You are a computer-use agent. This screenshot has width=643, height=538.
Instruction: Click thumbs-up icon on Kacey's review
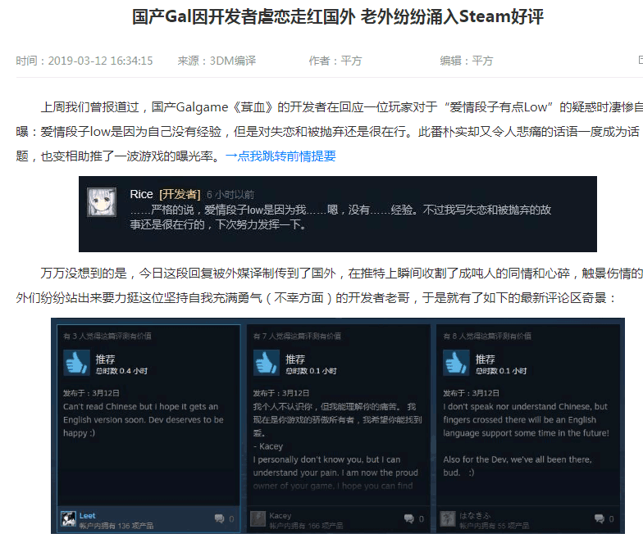coord(267,362)
